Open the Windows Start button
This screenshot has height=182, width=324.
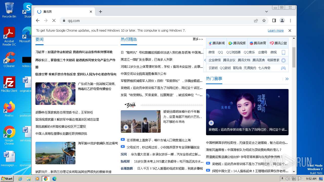tap(7, 178)
